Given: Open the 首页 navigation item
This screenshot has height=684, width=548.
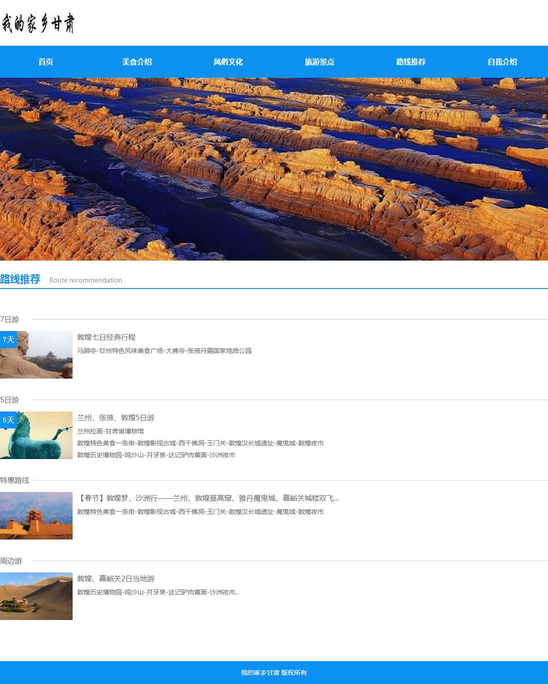Looking at the screenshot, I should pyautogui.click(x=46, y=62).
